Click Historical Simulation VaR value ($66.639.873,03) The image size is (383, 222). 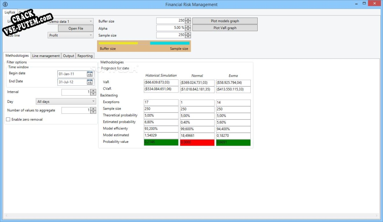161,83
